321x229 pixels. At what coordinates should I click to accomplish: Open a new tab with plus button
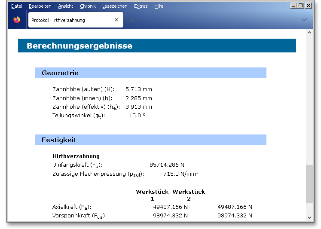pyautogui.click(x=132, y=20)
